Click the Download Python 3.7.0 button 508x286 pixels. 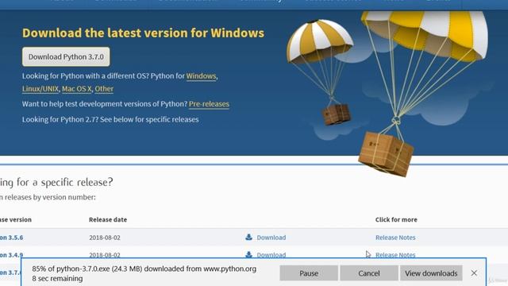coord(66,56)
